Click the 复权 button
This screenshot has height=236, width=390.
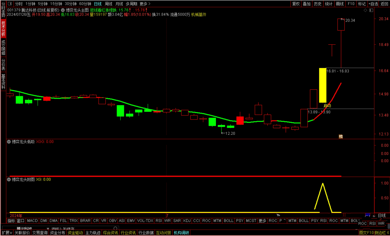296,4
